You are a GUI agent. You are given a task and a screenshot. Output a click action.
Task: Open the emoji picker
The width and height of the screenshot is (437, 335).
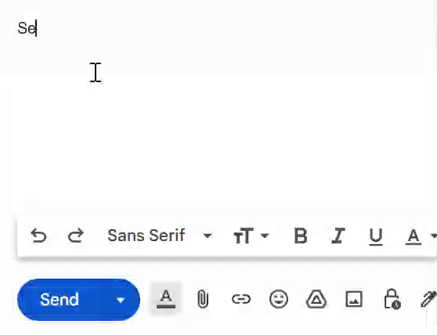tap(279, 299)
